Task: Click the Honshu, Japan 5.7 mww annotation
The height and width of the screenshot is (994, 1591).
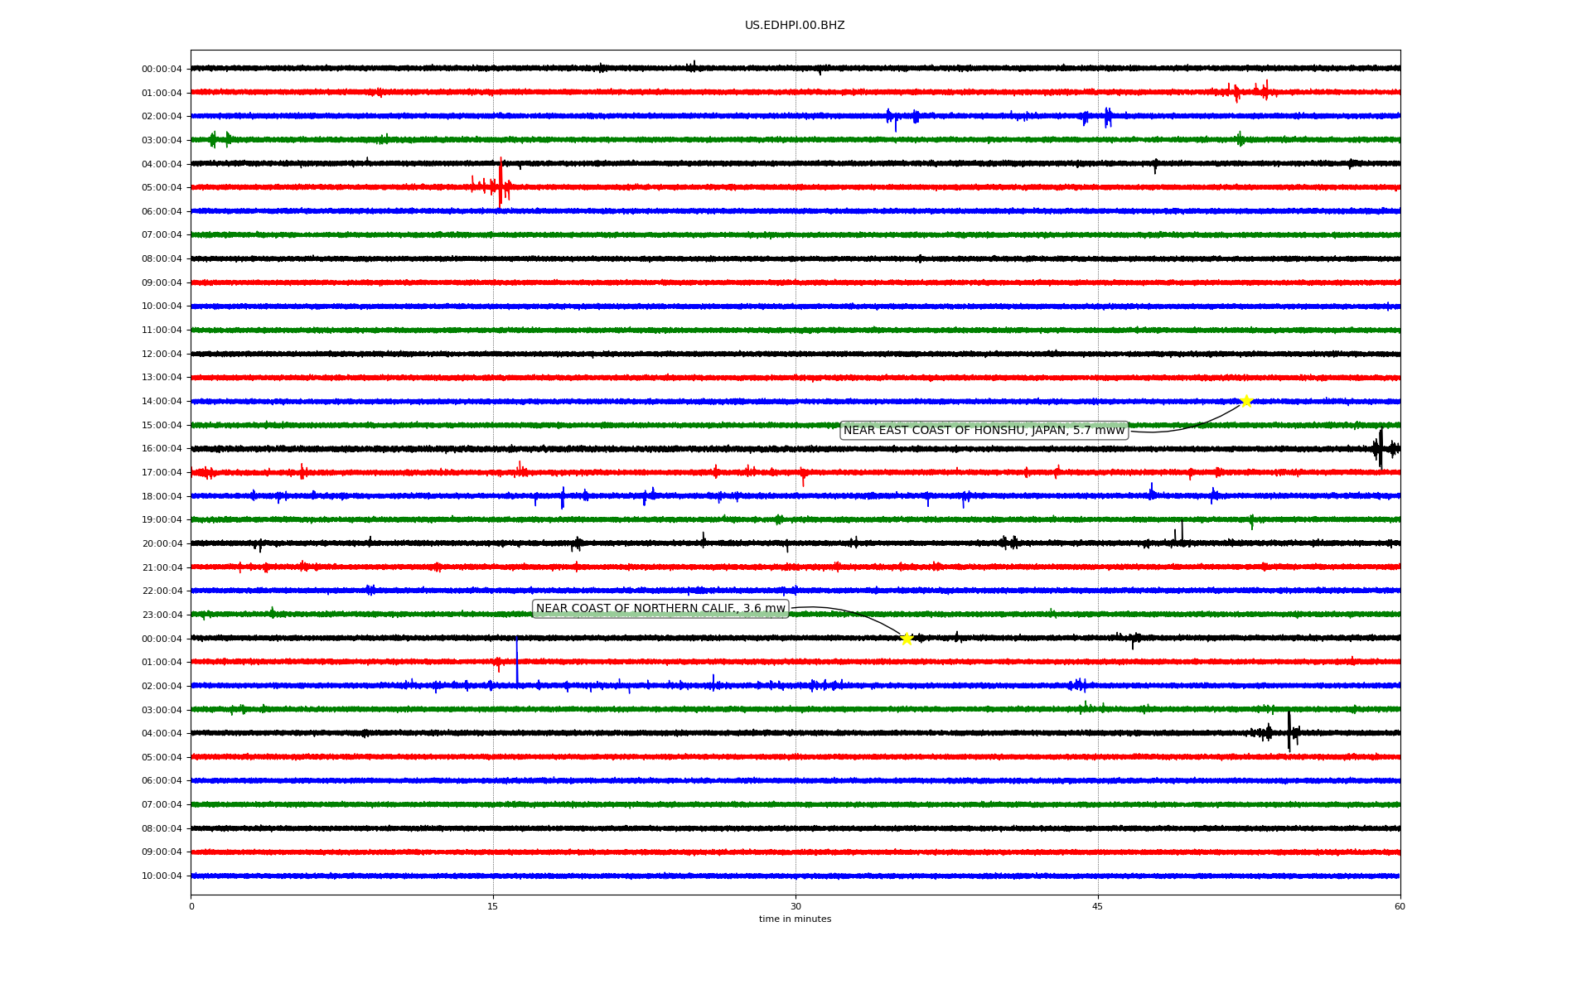Action: click(x=984, y=431)
